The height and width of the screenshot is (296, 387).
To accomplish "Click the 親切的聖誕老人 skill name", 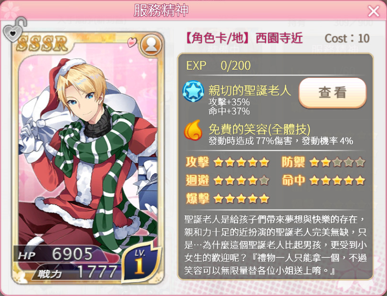I will point(250,90).
